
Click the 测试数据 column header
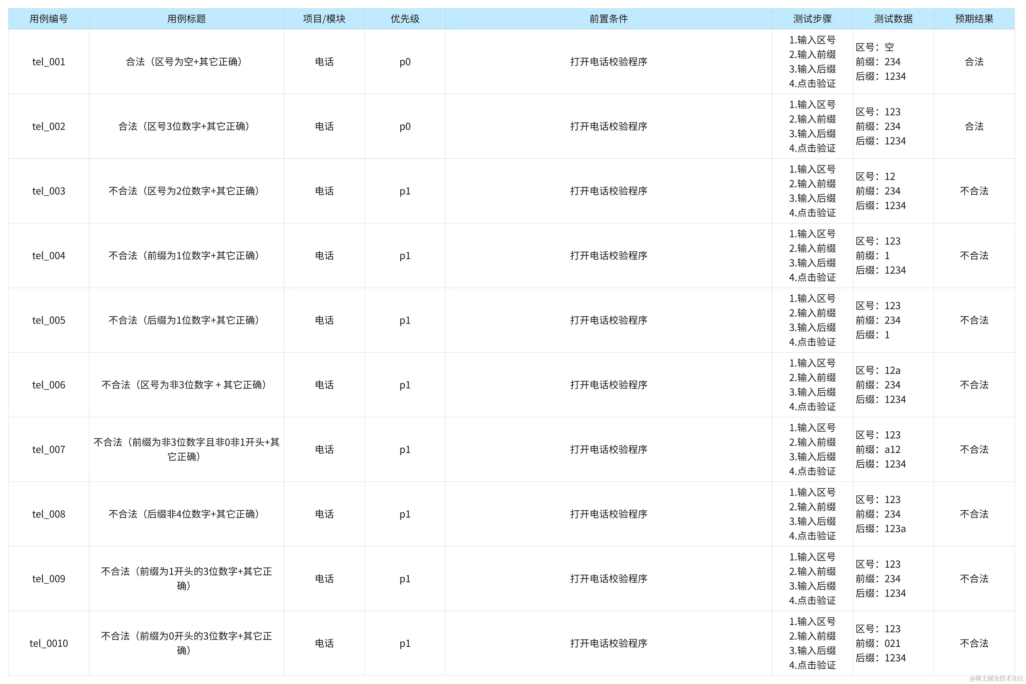[893, 19]
